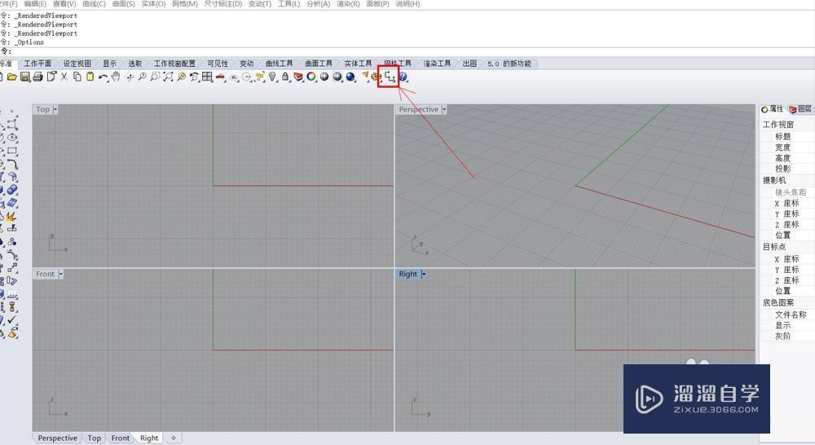Click the 镜头焦距 property row
The width and height of the screenshot is (815, 445).
click(x=786, y=192)
